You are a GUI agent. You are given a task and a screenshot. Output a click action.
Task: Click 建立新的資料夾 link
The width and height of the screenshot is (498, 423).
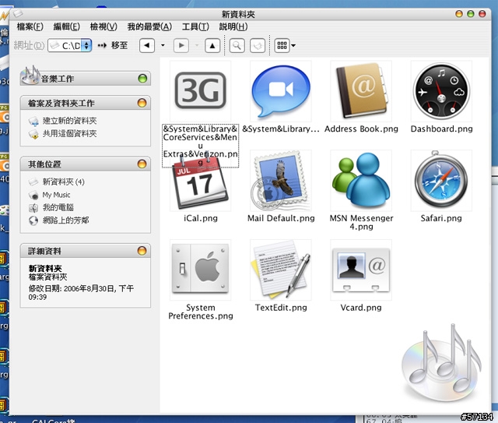pyautogui.click(x=69, y=121)
